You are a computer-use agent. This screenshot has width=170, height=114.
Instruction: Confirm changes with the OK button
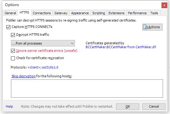pos(128,106)
